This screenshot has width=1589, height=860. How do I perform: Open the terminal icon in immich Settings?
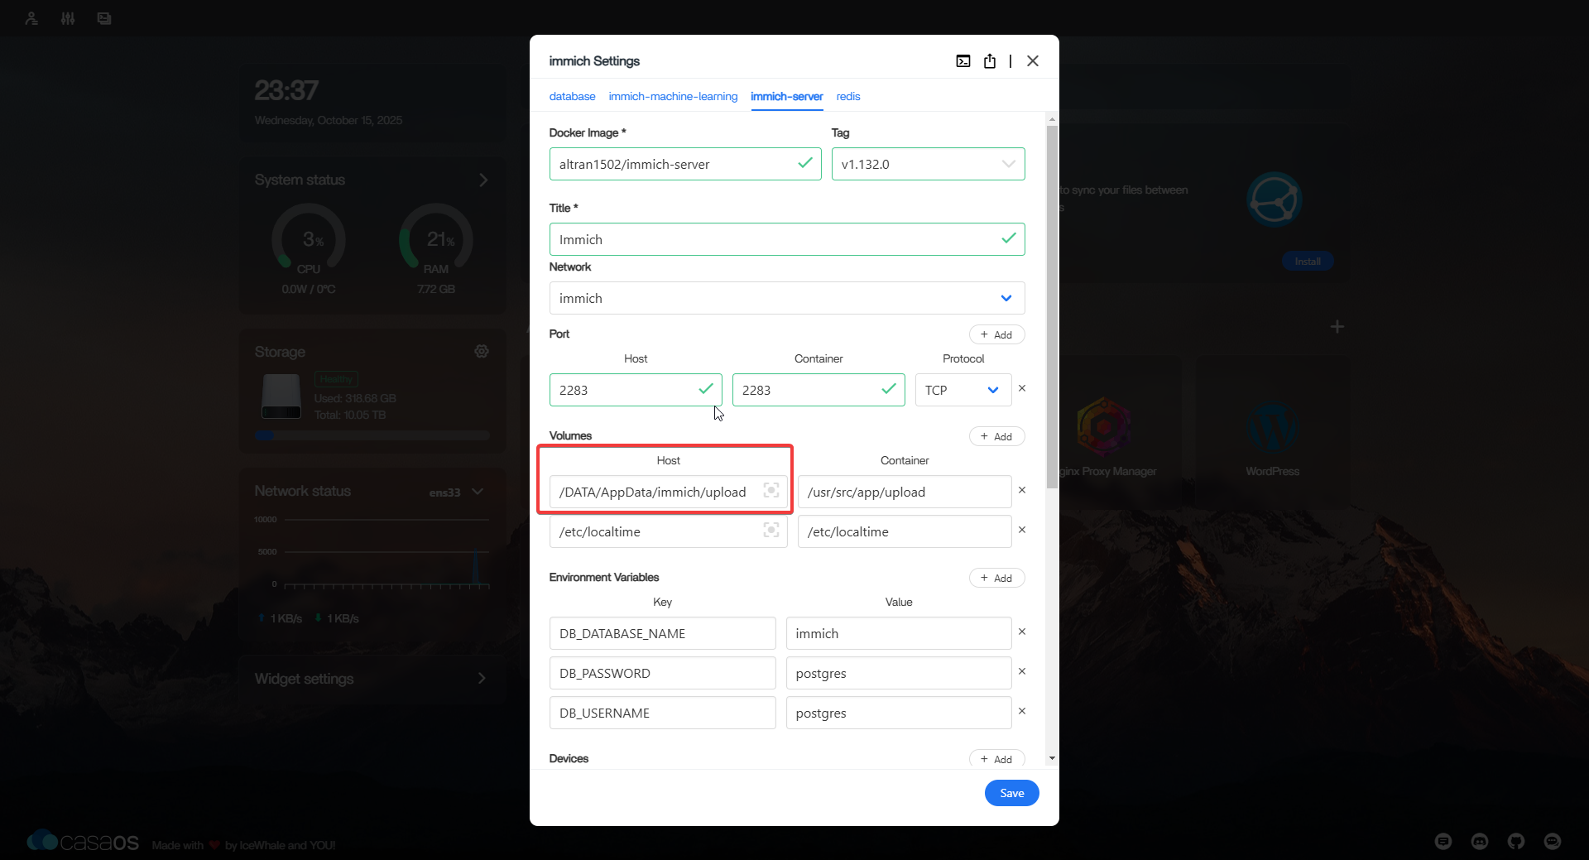(x=963, y=61)
